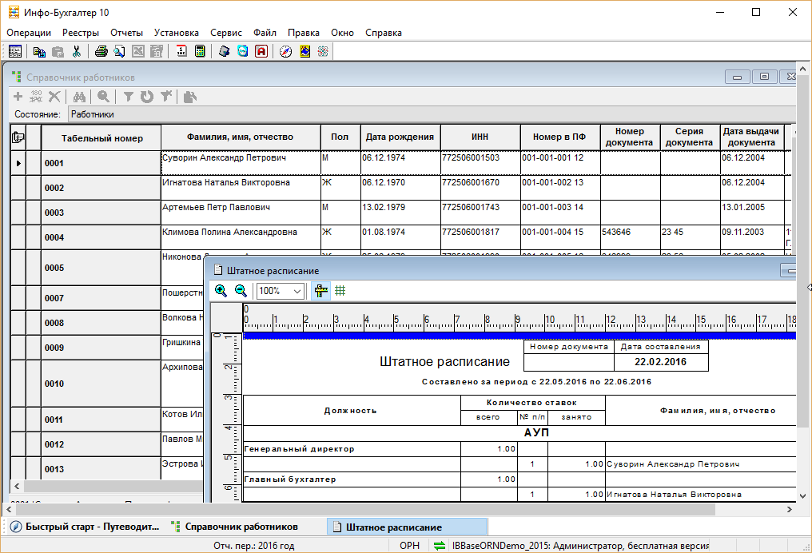Viewport: 812px width, 553px height.
Task: Open the 100% zoom dropdown
Action: [298, 291]
